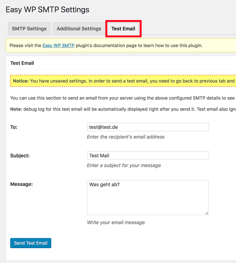Image resolution: width=236 pixels, height=263 pixels.
Task: Click hint 'Write your email message'
Action: pyautogui.click(x=116, y=223)
